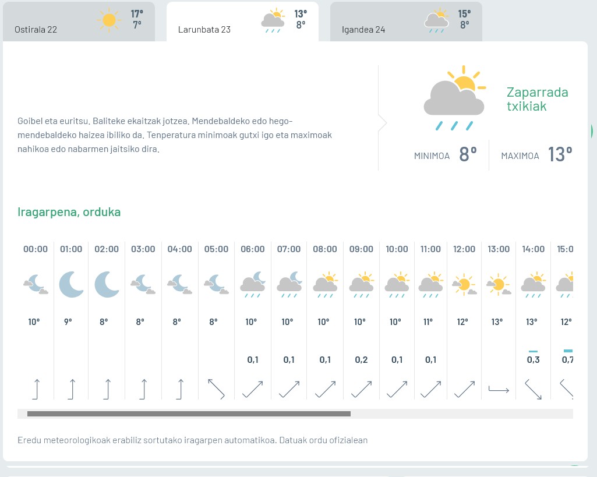Click the shower icon on Larunbata 23 tab

tap(273, 20)
